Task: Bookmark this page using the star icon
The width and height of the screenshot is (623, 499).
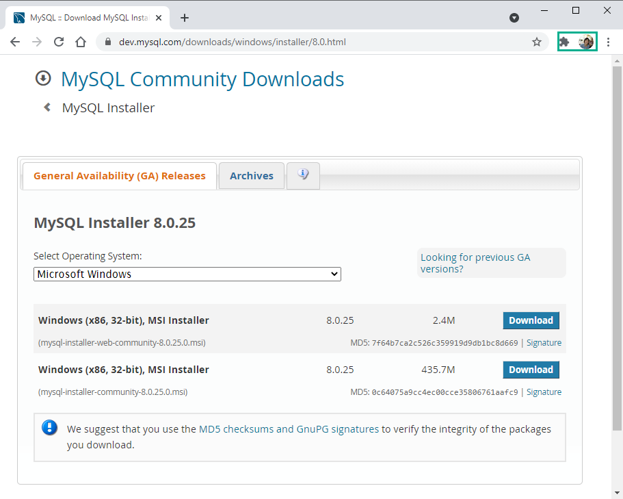Action: click(x=538, y=42)
